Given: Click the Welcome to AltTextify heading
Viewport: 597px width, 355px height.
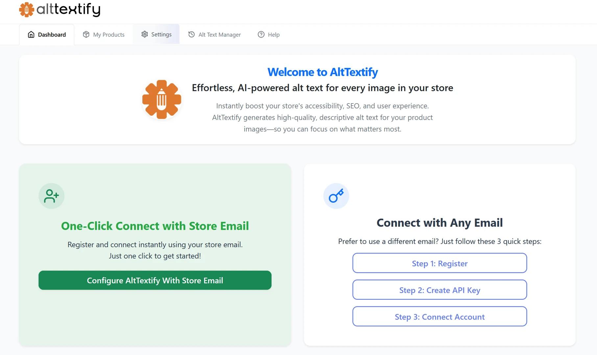Looking at the screenshot, I should tap(322, 72).
